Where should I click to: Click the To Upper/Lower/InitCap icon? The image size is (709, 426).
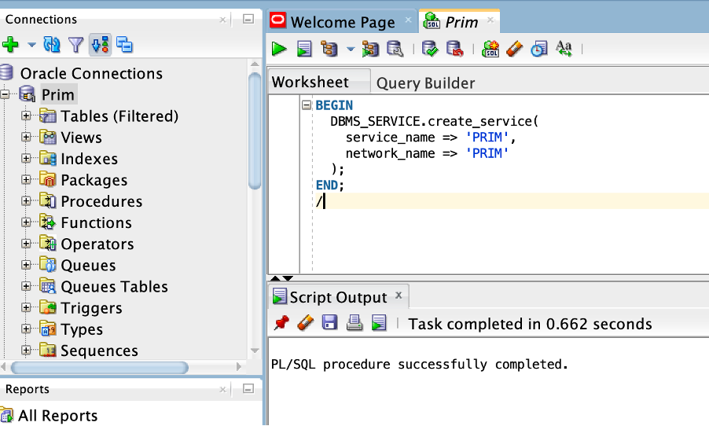(x=564, y=49)
